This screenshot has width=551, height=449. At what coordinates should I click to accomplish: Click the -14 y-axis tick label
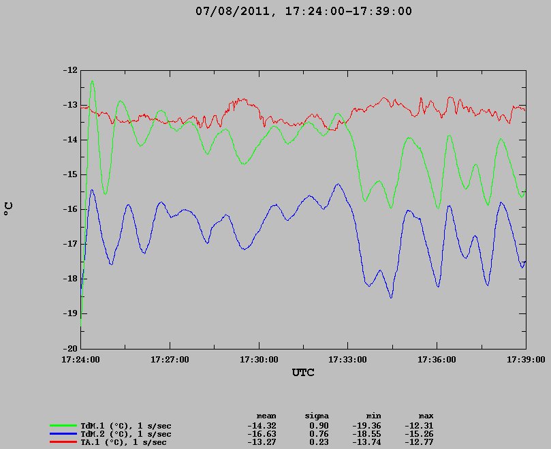[x=70, y=140]
